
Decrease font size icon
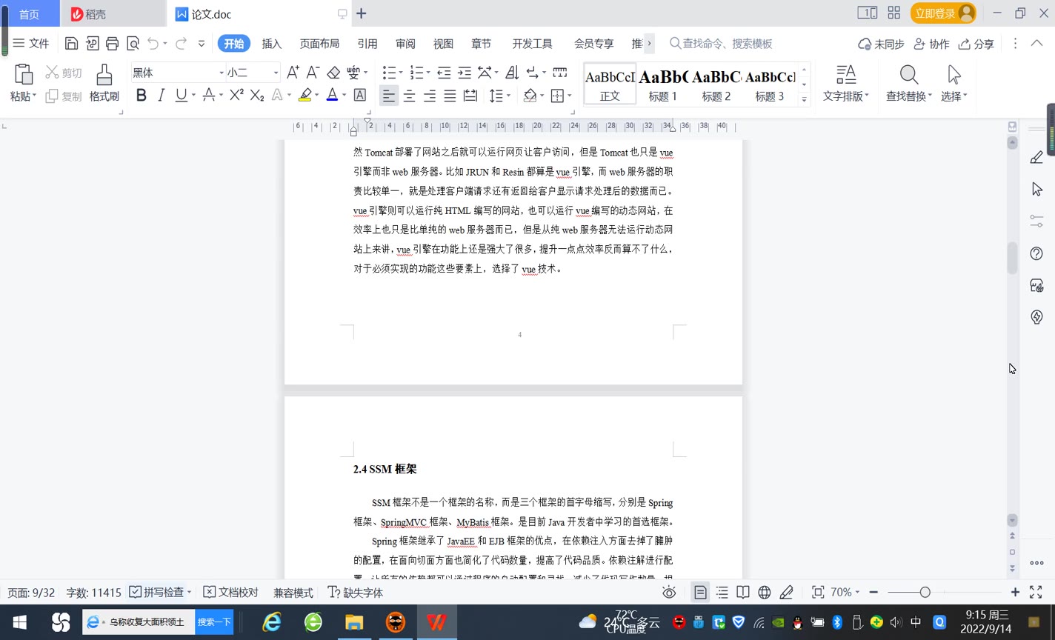pos(313,73)
